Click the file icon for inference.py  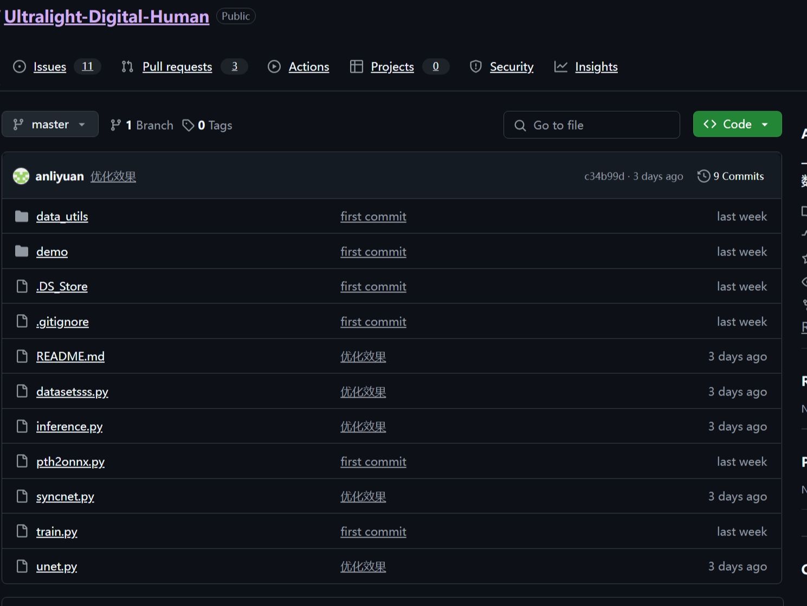(x=22, y=426)
